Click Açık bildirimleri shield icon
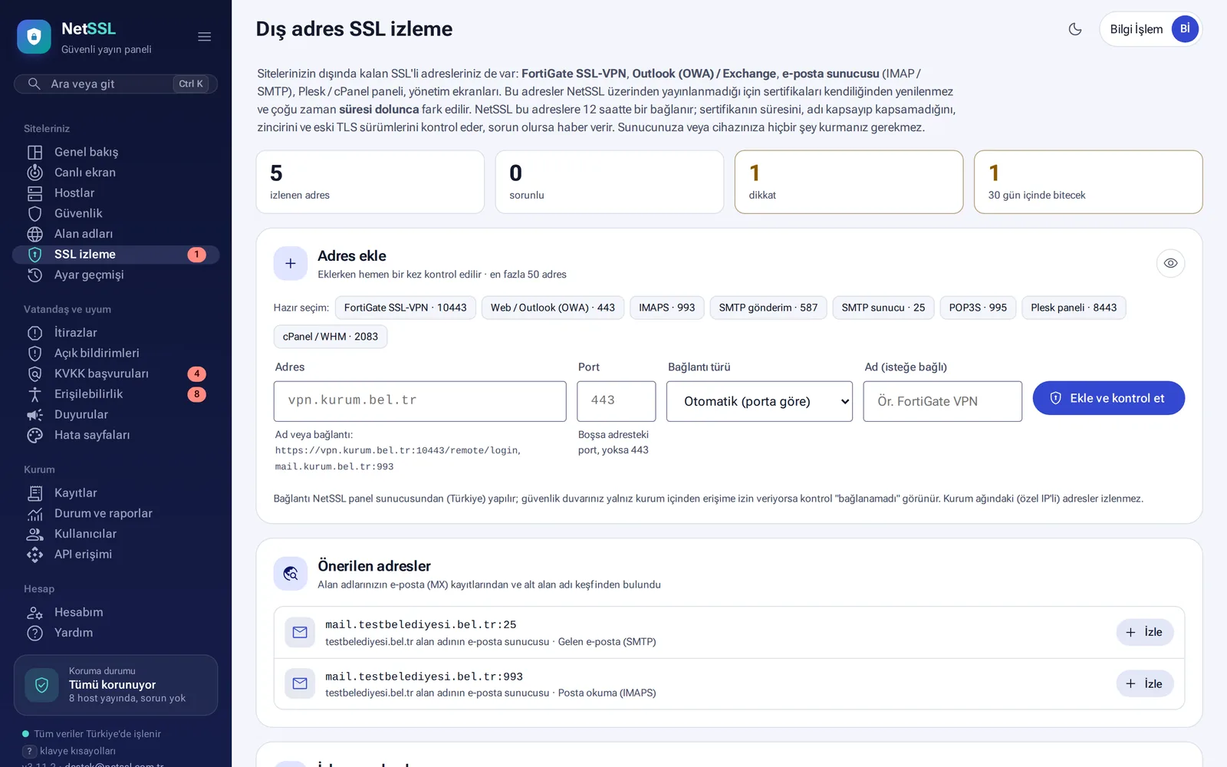The image size is (1227, 767). coord(35,353)
